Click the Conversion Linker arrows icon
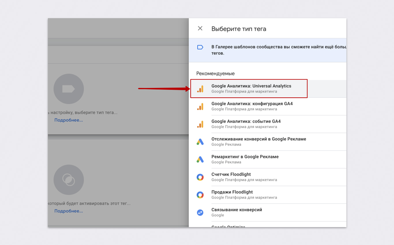 pos(200,212)
